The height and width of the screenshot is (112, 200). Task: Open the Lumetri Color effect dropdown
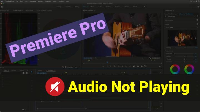181,16
